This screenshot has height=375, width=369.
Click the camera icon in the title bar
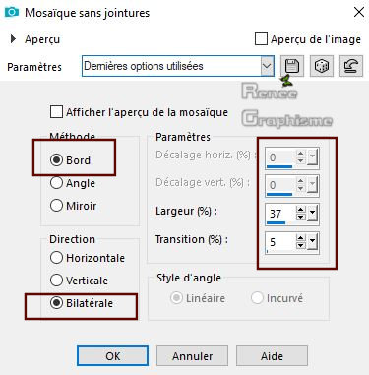tap(12, 12)
